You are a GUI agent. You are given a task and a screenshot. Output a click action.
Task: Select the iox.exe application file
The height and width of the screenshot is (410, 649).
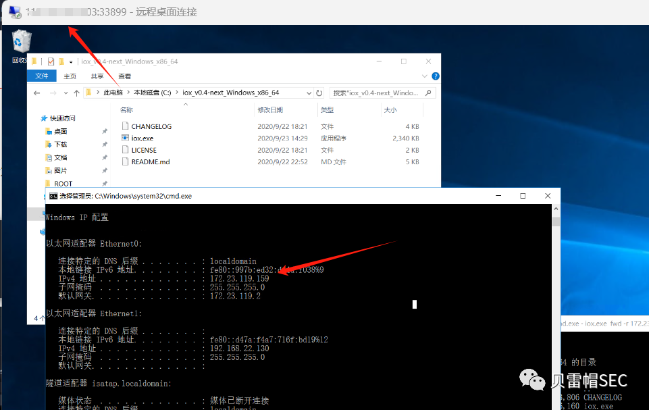pos(142,138)
